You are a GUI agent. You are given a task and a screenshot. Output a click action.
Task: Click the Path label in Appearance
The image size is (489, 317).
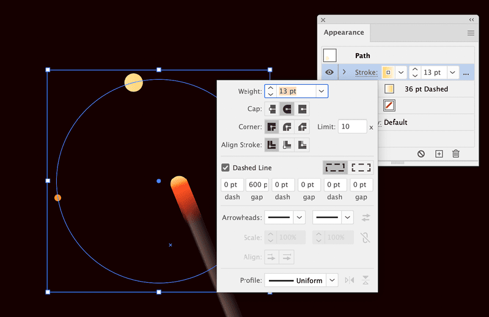point(362,55)
